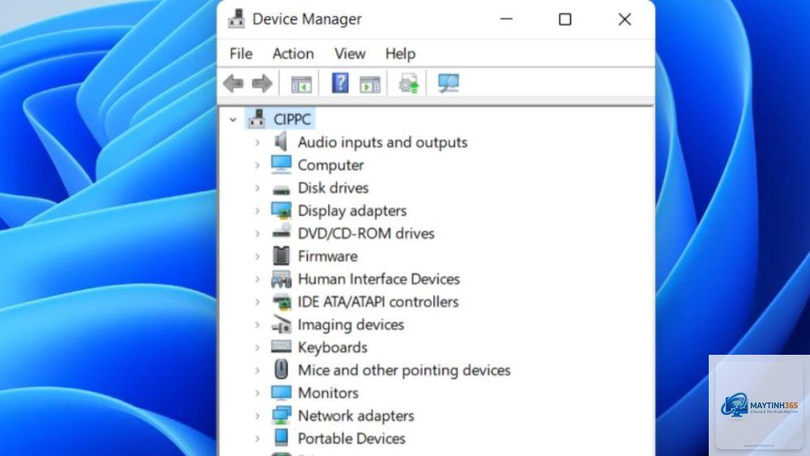
Task: Expand the Imaging devices chevron
Action: [258, 324]
